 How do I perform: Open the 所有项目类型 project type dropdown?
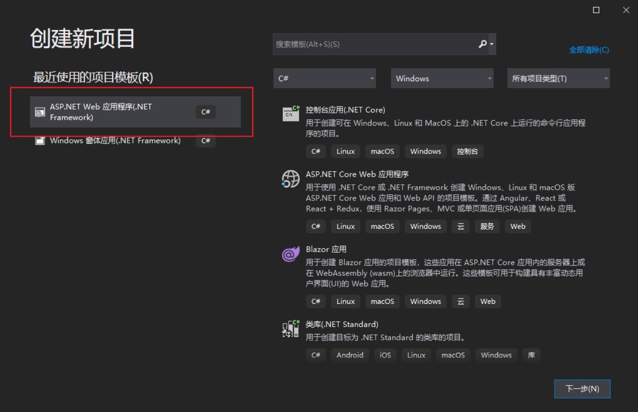[558, 79]
